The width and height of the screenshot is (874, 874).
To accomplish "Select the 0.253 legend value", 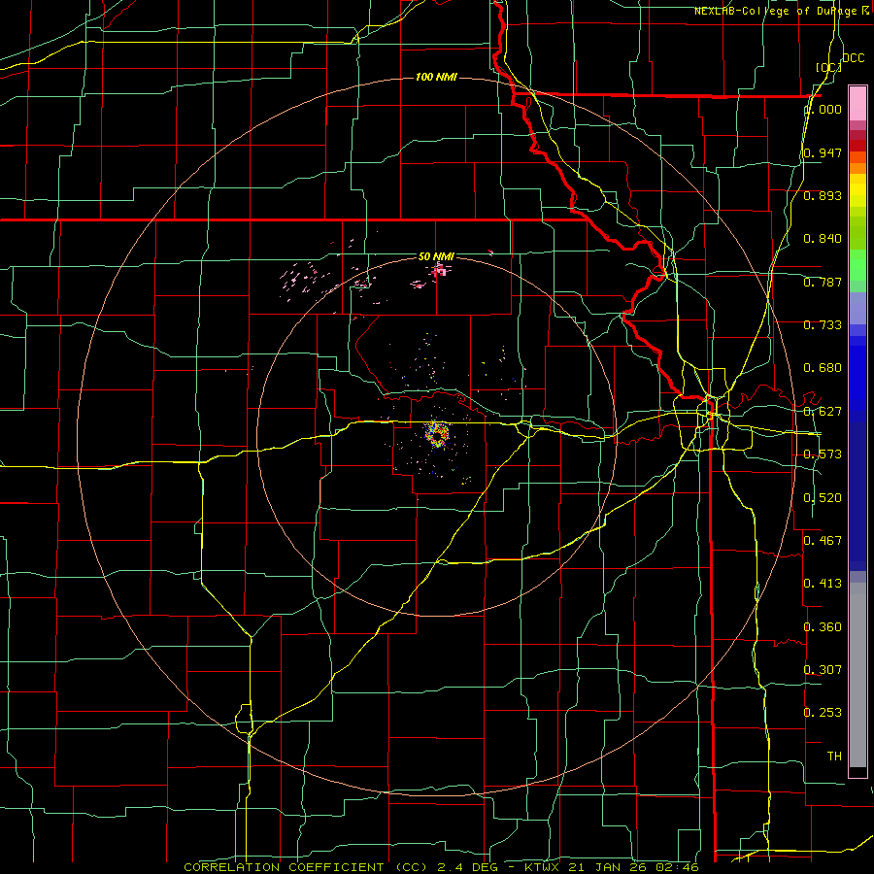I will pos(823,713).
